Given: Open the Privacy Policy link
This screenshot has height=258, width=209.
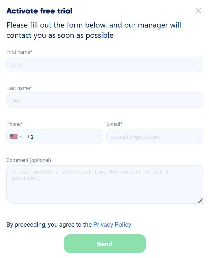Looking at the screenshot, I should [x=112, y=225].
